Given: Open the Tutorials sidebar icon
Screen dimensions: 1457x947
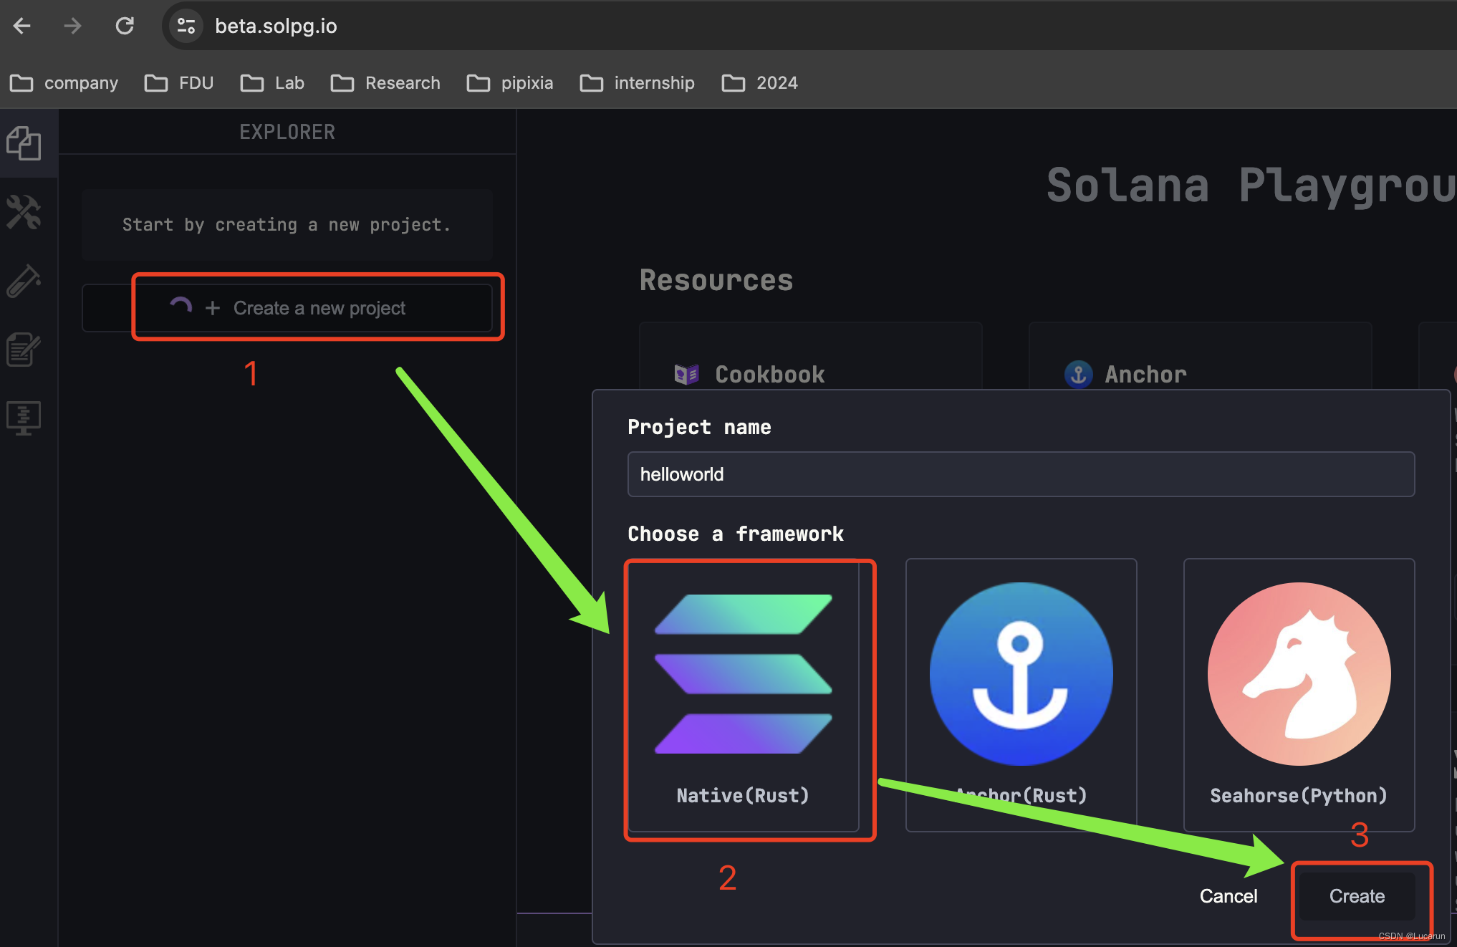Looking at the screenshot, I should point(24,350).
